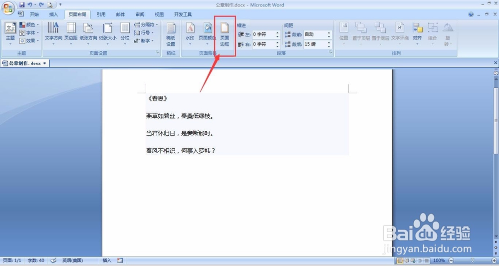Open 分隔符 breaks dropdown
This screenshot has height=266, width=499.
[x=146, y=24]
